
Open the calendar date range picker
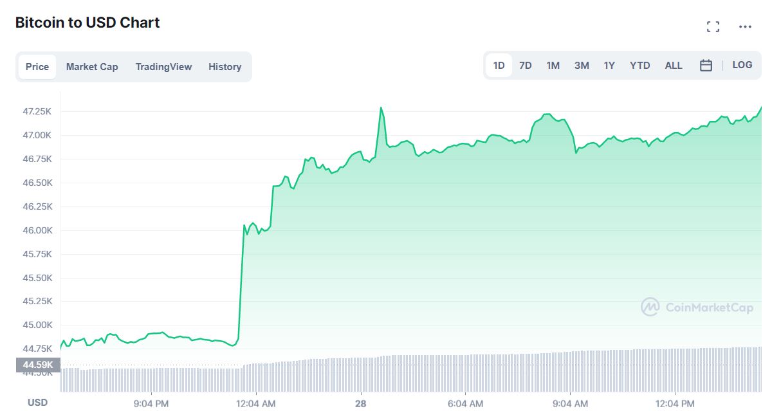pyautogui.click(x=706, y=66)
